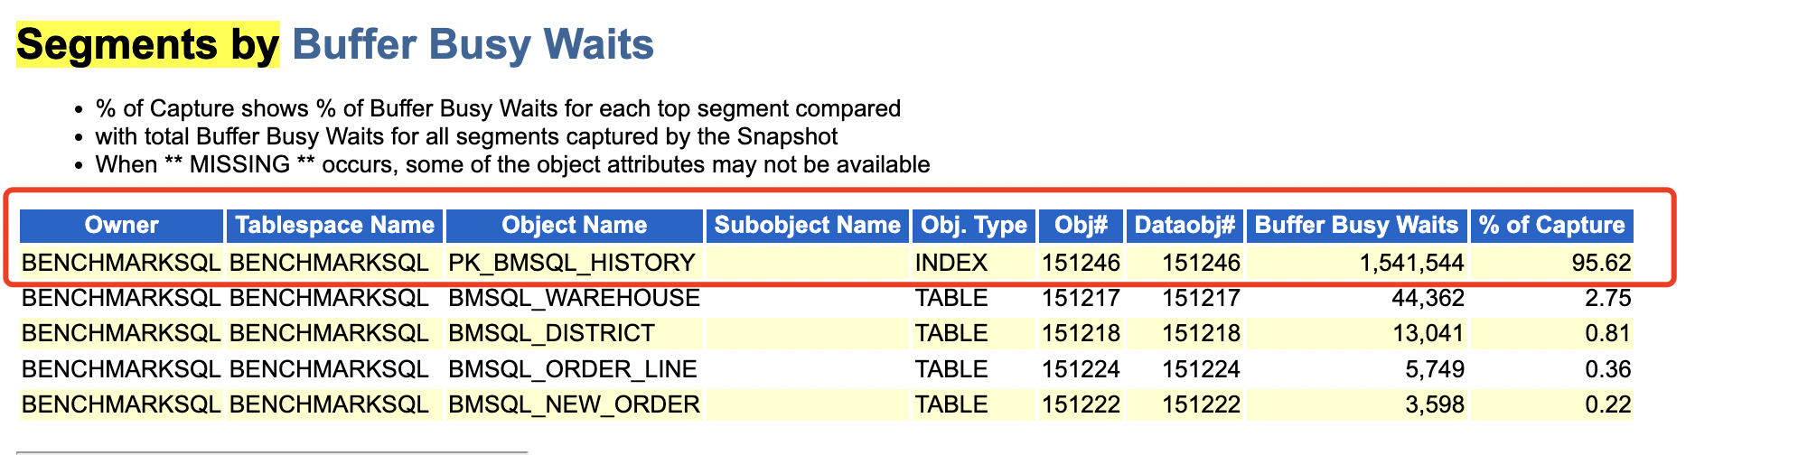Select the BMSQL_WAREHOUSE object name cell
Viewport: 1798px width, 455px height.
pyautogui.click(x=574, y=298)
